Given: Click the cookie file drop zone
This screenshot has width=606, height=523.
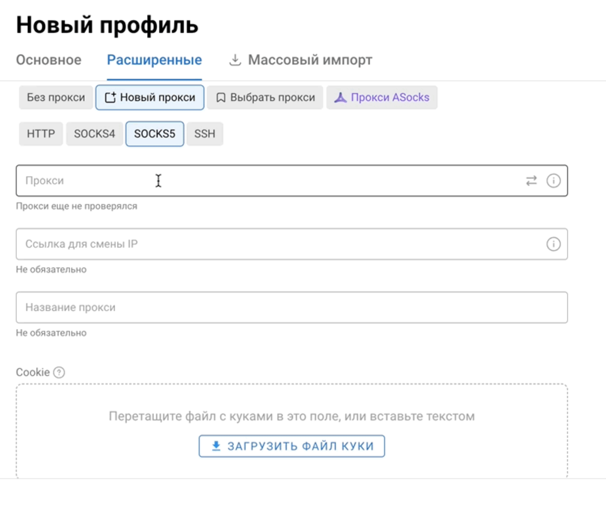Looking at the screenshot, I should 292,416.
